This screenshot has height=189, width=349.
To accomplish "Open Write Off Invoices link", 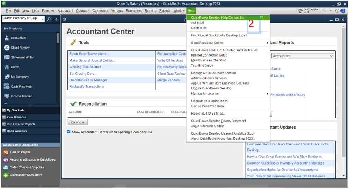I will coord(170,60).
